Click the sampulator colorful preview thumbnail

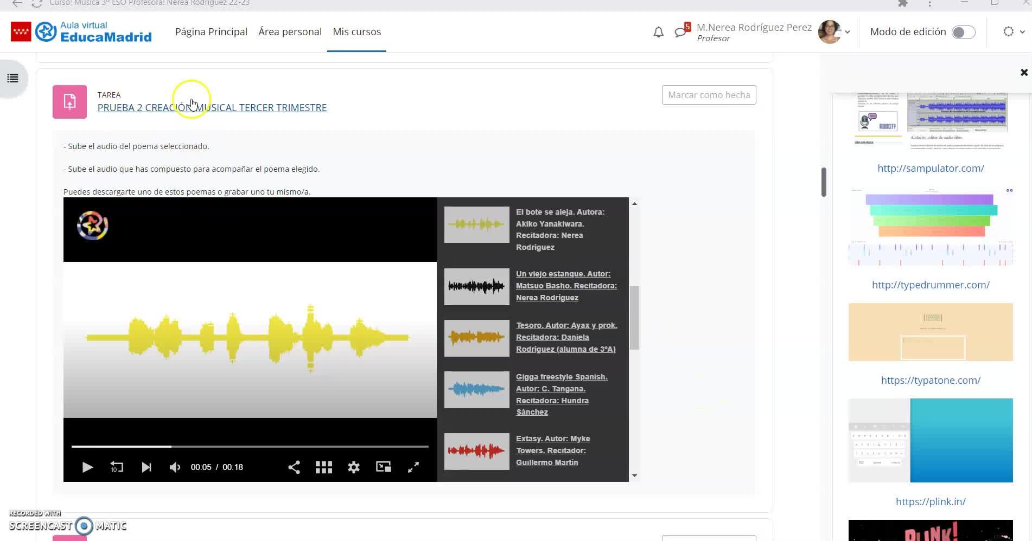(931, 227)
